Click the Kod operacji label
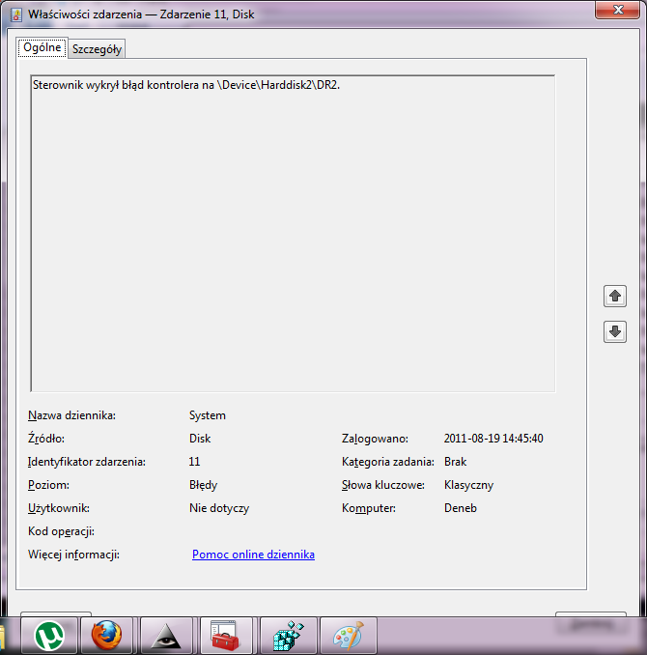The width and height of the screenshot is (647, 655). coord(61,531)
